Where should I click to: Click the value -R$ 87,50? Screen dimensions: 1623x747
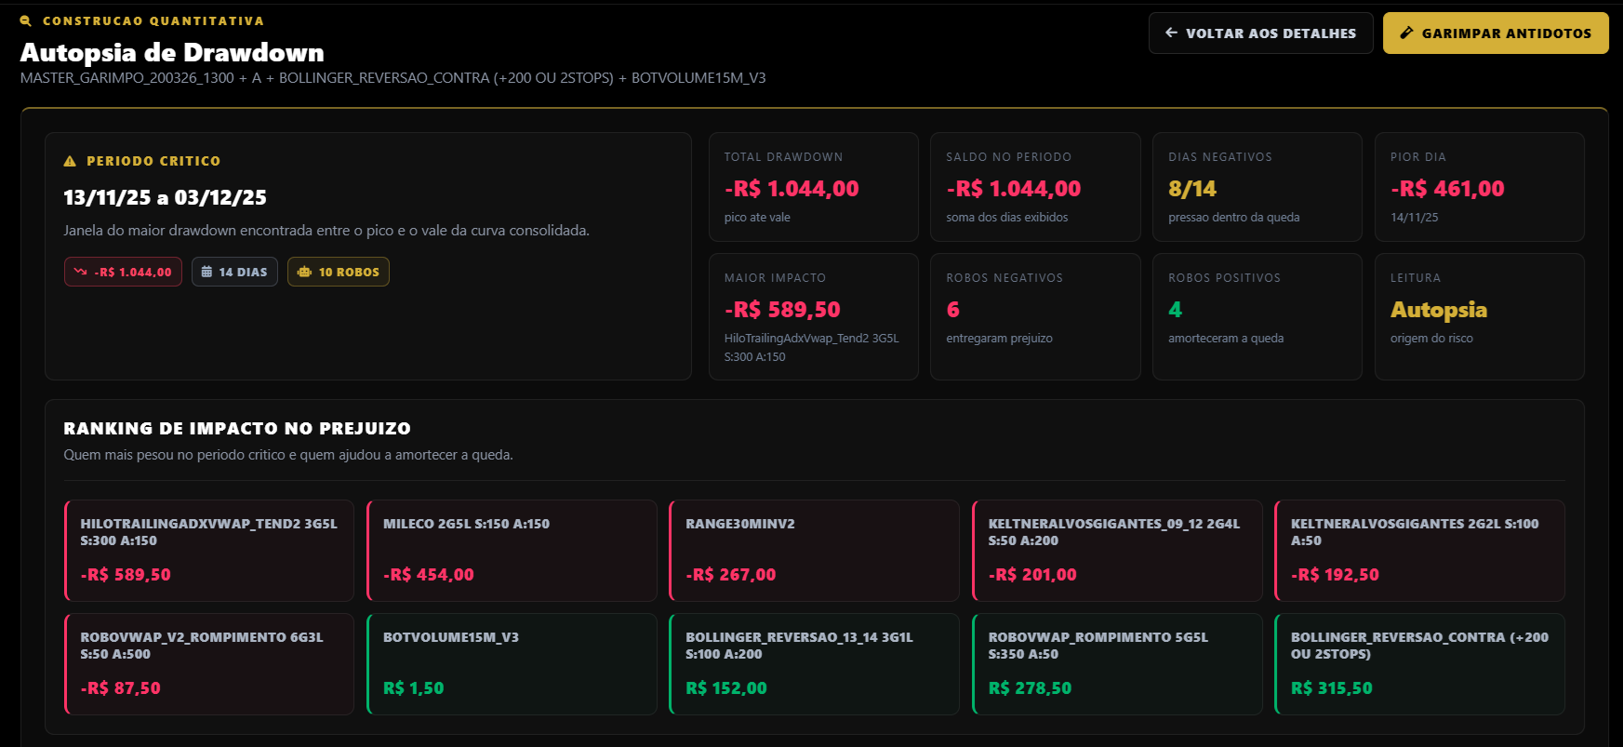[120, 688]
